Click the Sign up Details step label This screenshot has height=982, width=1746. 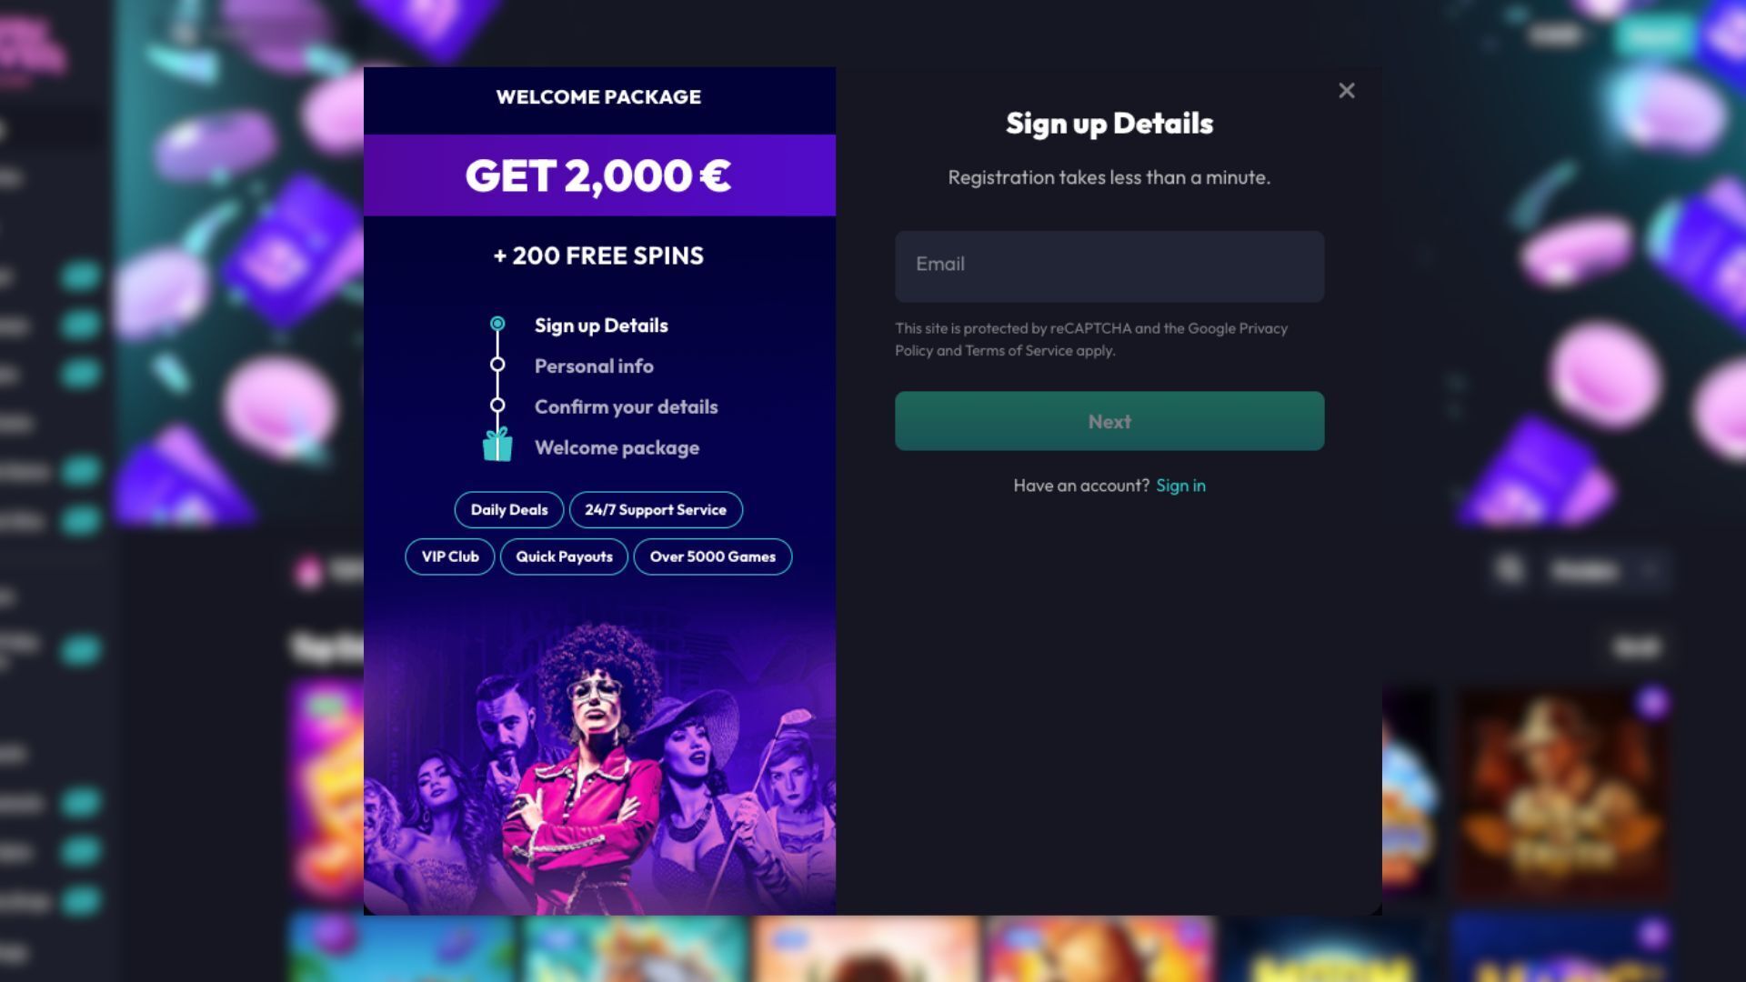point(601,326)
